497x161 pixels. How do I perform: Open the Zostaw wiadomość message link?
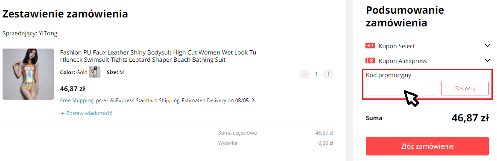point(86,113)
